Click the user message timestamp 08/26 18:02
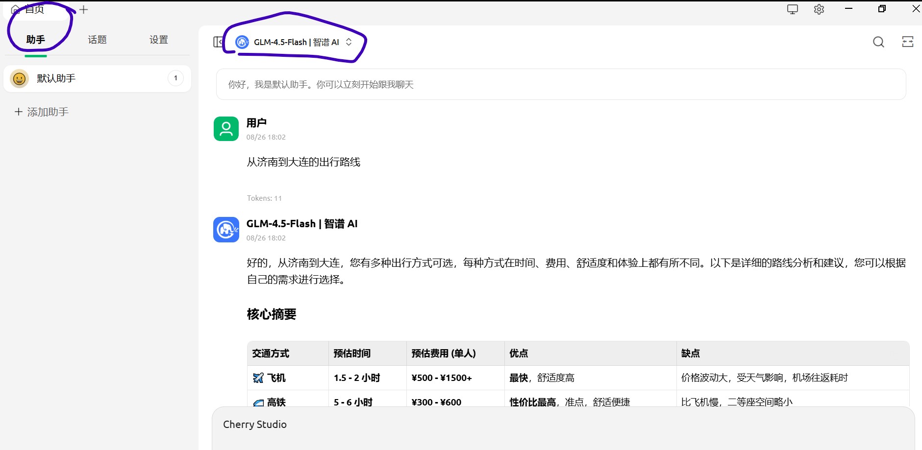 click(x=266, y=137)
